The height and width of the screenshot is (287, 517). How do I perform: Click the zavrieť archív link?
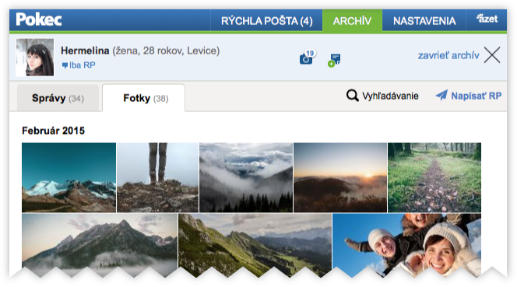click(x=448, y=55)
